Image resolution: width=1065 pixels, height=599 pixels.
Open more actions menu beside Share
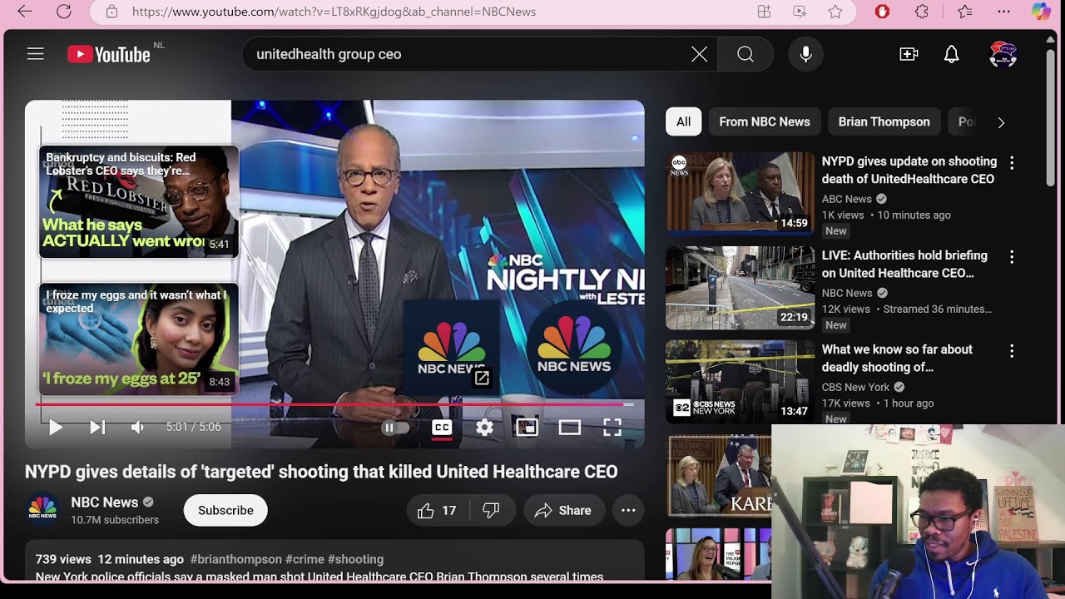click(628, 510)
